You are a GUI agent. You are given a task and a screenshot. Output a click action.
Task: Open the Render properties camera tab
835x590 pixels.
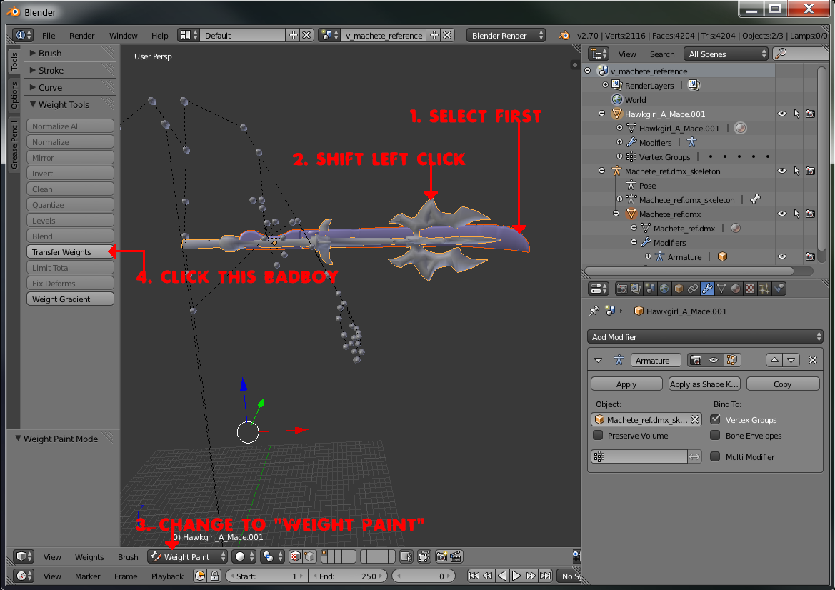(x=621, y=289)
